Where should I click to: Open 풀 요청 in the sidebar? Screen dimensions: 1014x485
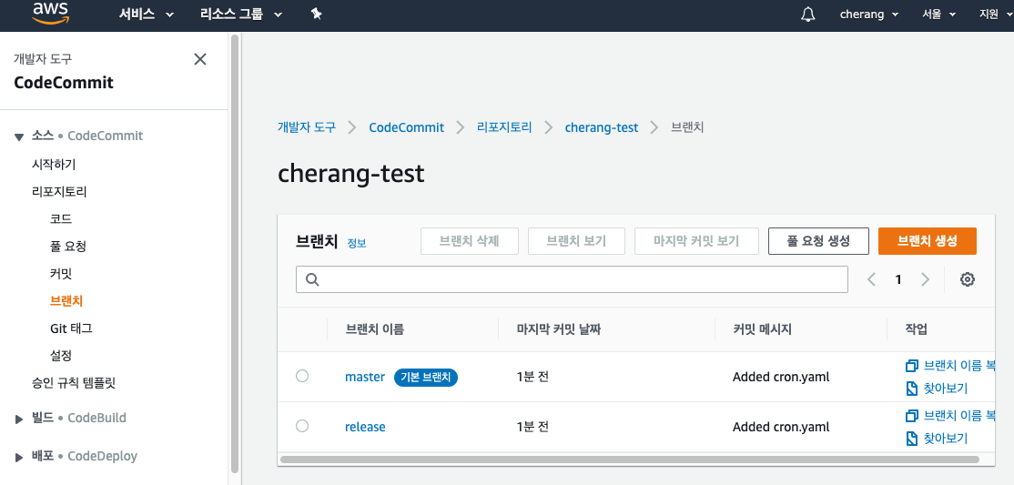(x=68, y=247)
